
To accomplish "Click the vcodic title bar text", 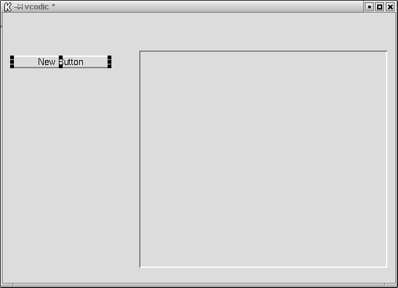I will pyautogui.click(x=37, y=7).
